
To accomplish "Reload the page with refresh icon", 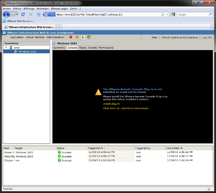I will click(23, 14).
